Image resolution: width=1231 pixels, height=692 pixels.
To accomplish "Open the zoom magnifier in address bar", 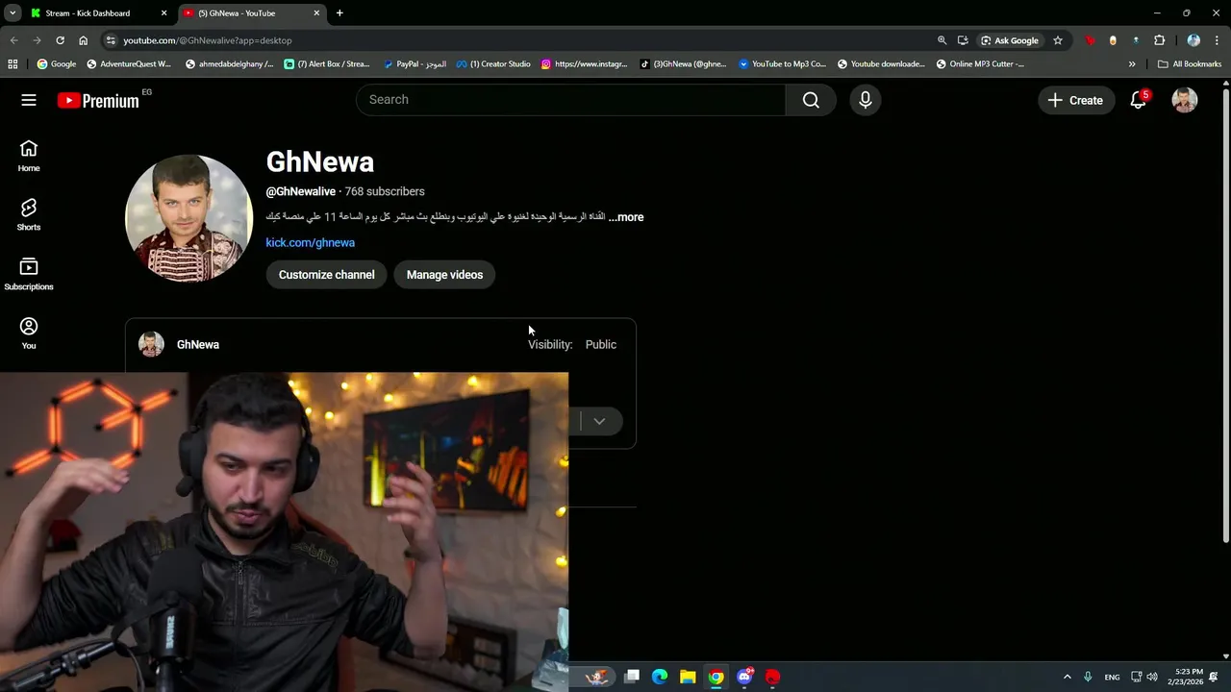I will (942, 40).
